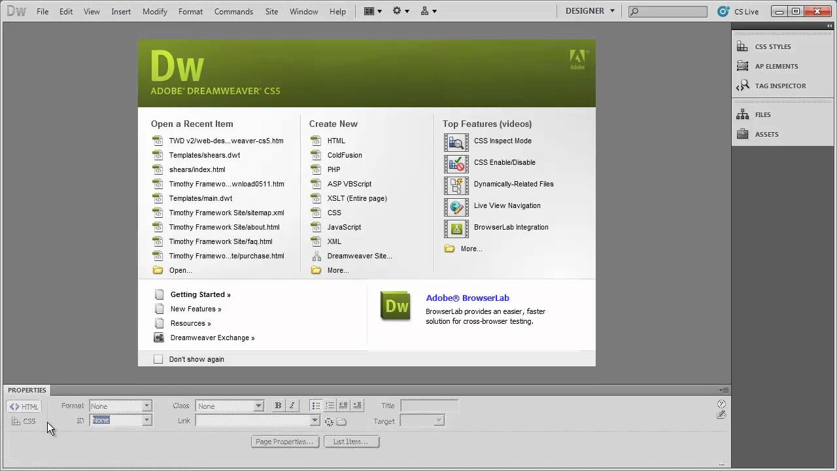This screenshot has width=837, height=471.
Task: Open recent file shears/index.html
Action: pos(197,169)
